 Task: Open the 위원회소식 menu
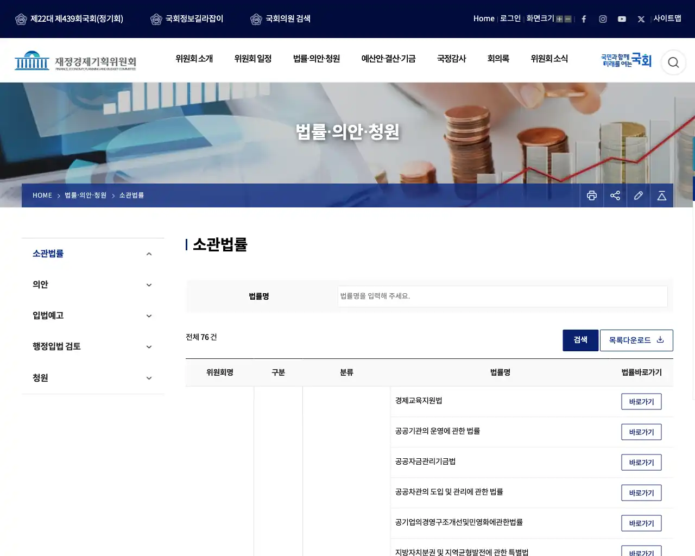[x=549, y=59]
